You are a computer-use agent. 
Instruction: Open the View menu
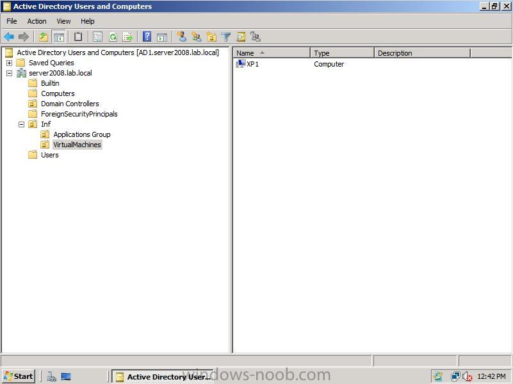tap(63, 21)
